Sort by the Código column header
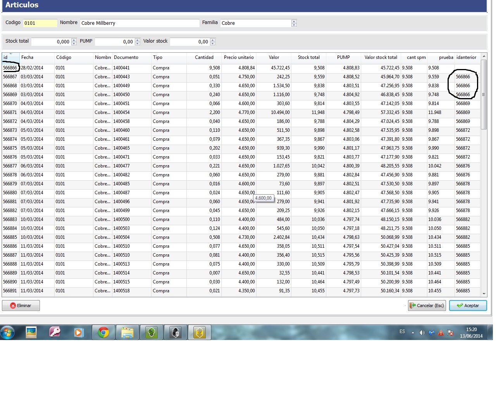496x397 pixels. 74,57
